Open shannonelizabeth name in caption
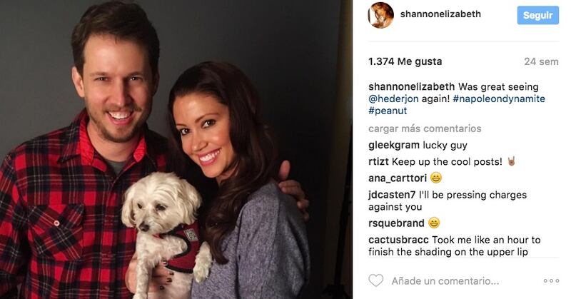571x299 pixels. (412, 86)
